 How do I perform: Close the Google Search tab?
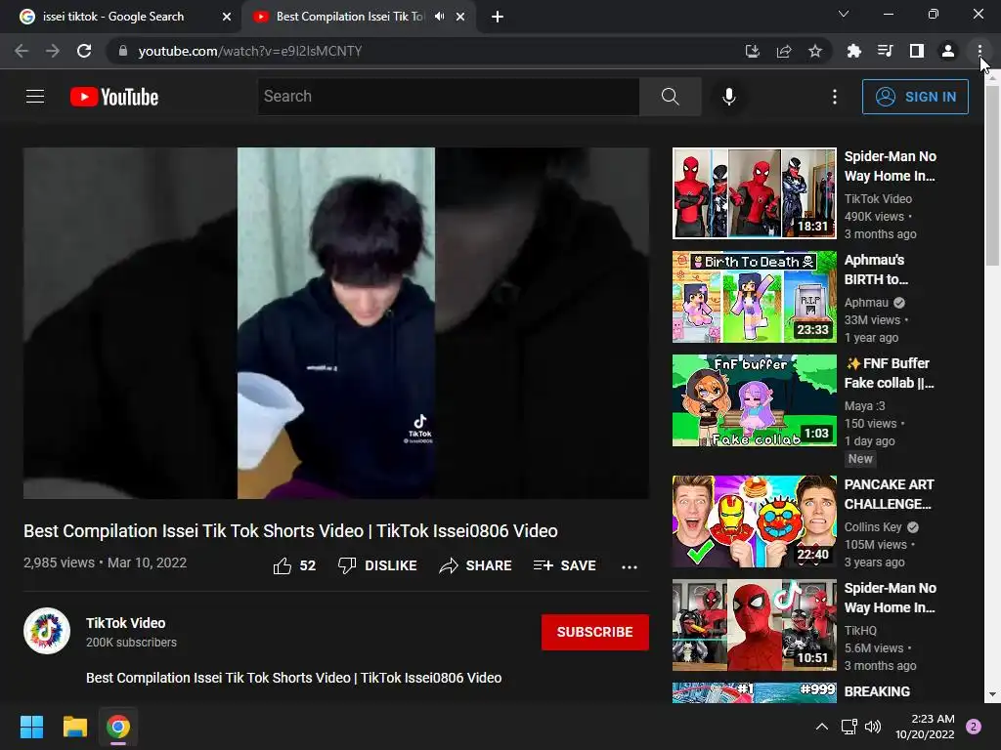(227, 17)
